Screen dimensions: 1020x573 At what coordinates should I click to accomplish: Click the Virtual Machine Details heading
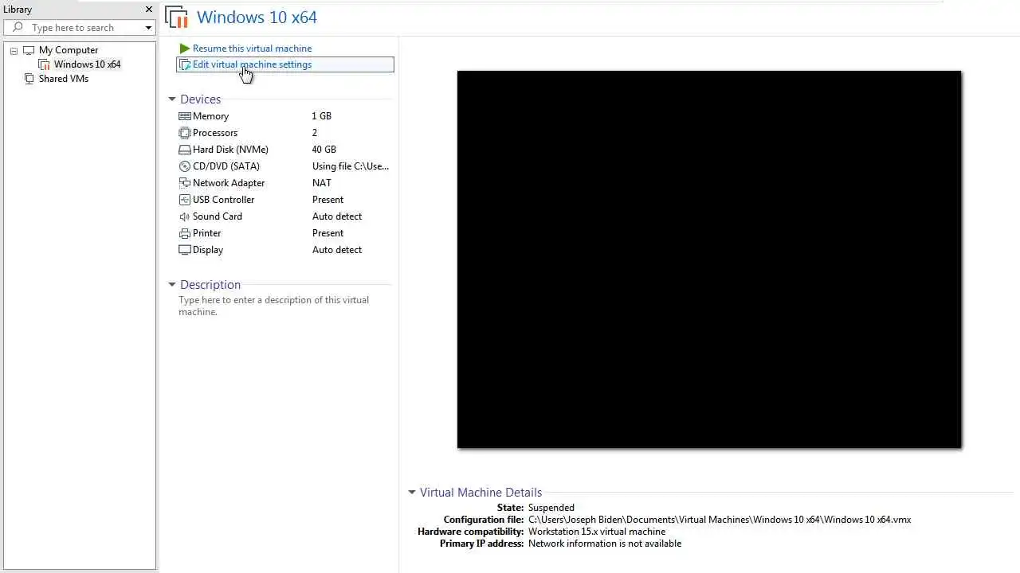pyautogui.click(x=481, y=493)
